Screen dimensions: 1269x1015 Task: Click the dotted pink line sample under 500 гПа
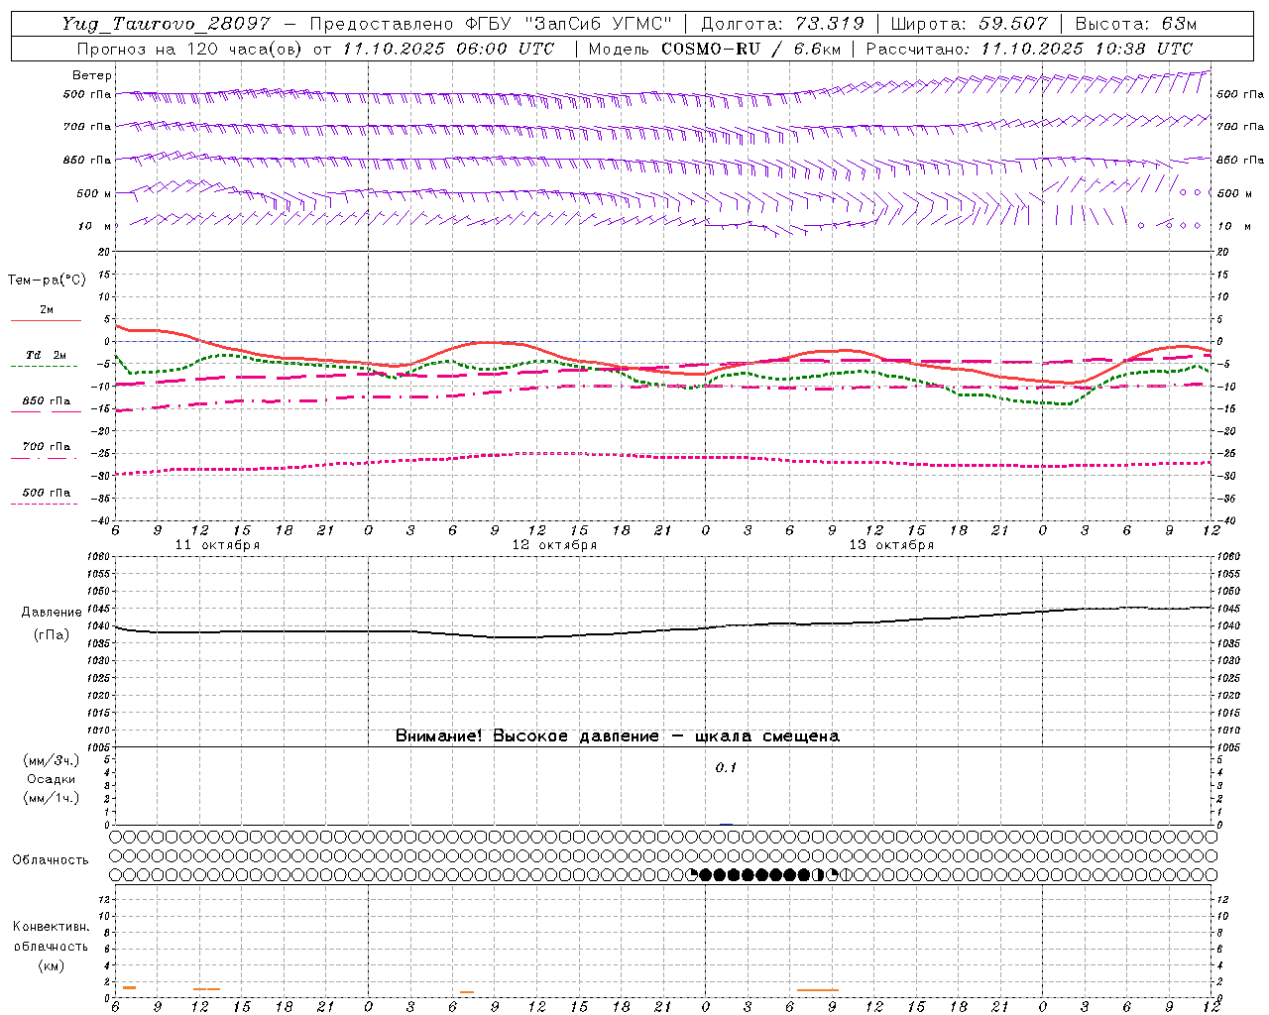[45, 505]
